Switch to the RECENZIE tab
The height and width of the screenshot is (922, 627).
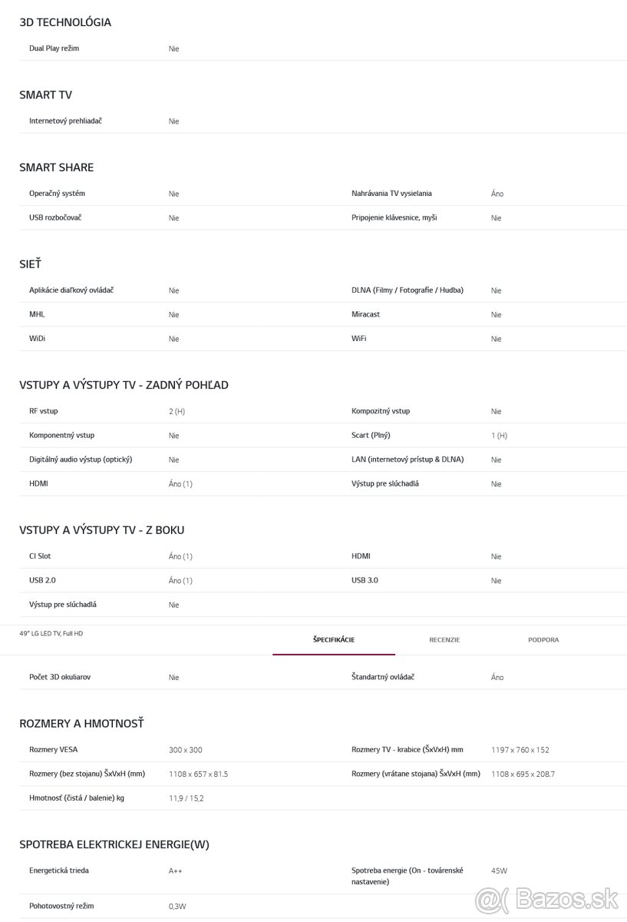point(444,640)
